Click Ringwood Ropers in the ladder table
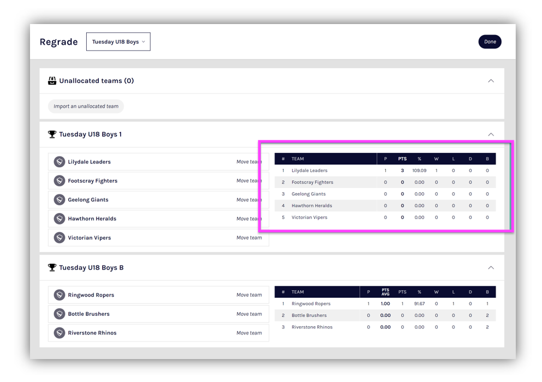The width and height of the screenshot is (542, 382). tap(311, 304)
